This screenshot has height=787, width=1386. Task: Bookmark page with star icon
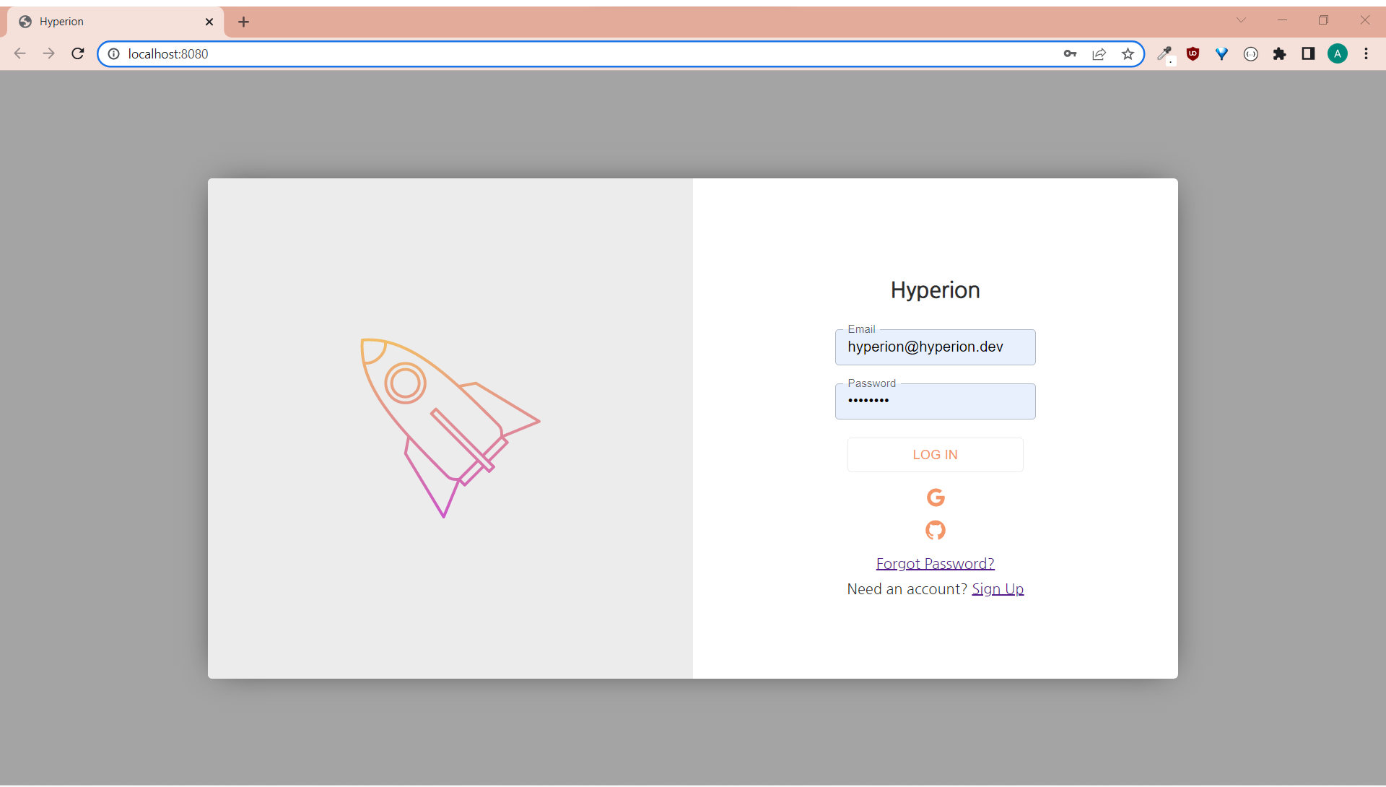[x=1128, y=54]
